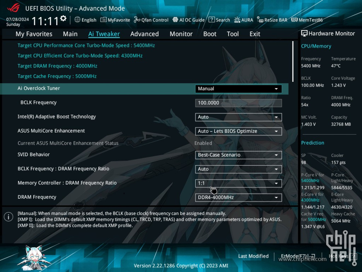Expand ASUS MultiCore Enhancement dropdown
This screenshot has height=272, width=362.
[x=239, y=131]
